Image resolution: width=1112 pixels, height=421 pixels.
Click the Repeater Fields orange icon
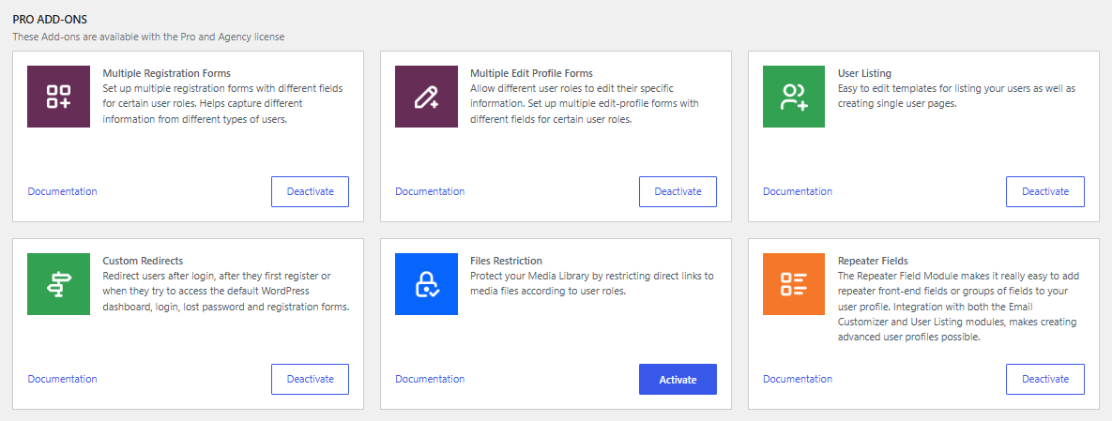794,284
